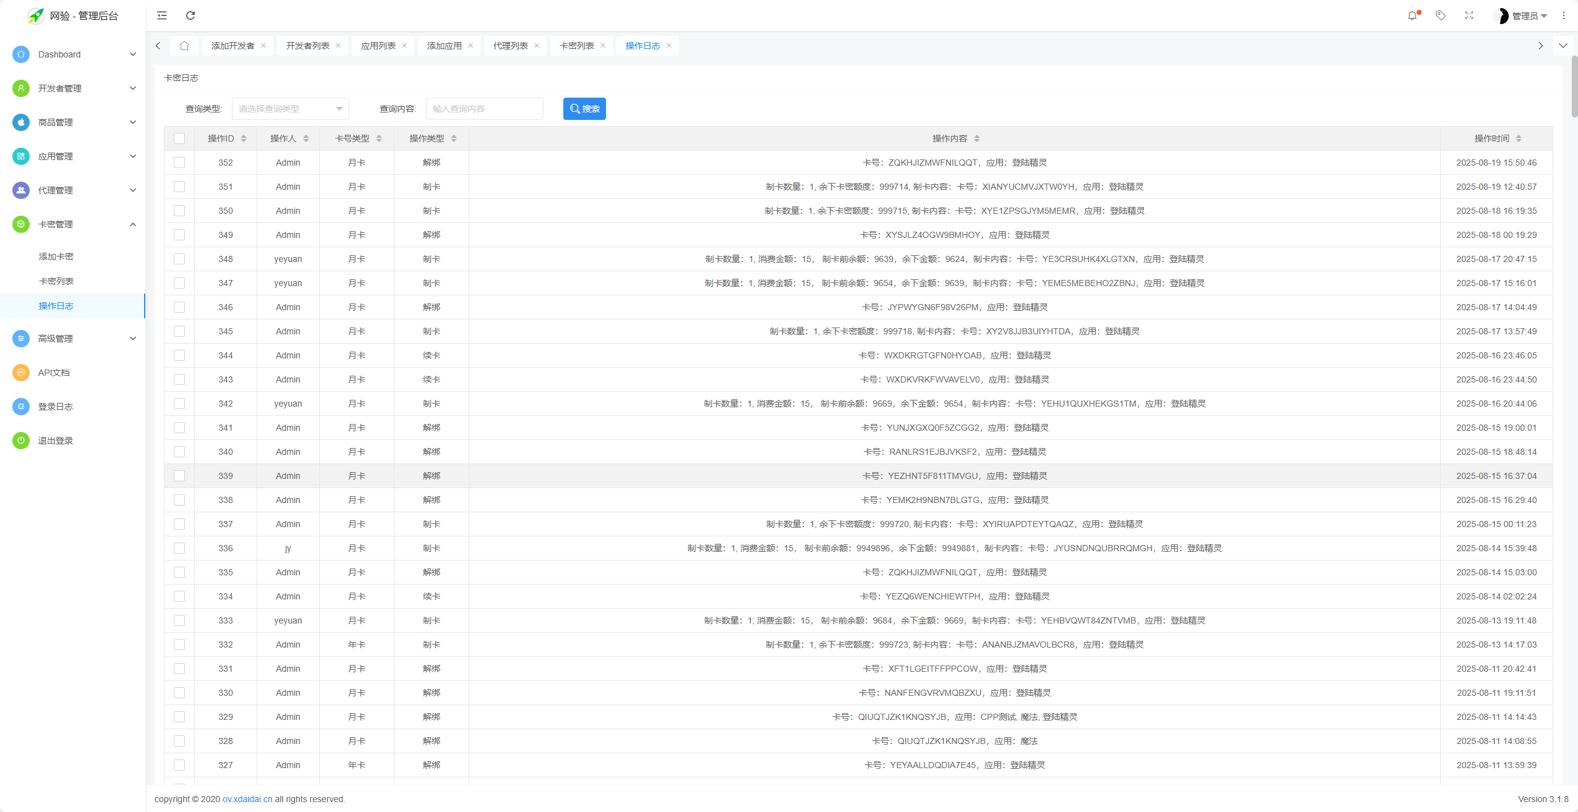
Task: Expand the 代理管理 menu chevron
Action: pyautogui.click(x=133, y=190)
